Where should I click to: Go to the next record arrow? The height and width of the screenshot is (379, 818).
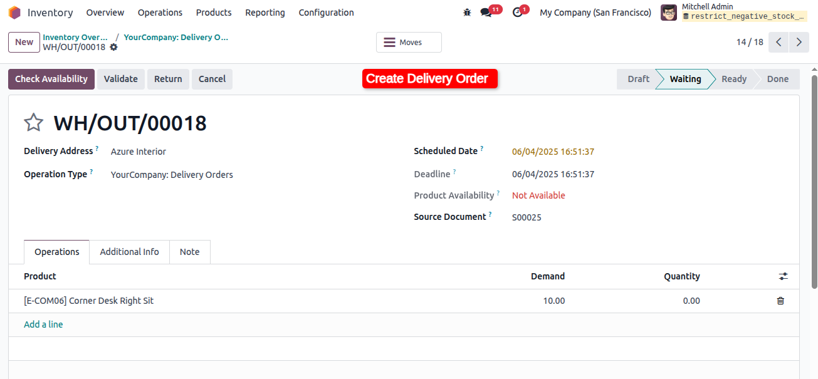tap(799, 43)
